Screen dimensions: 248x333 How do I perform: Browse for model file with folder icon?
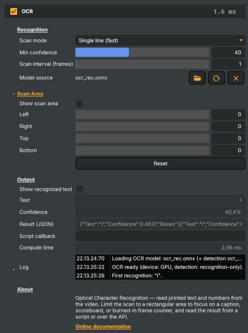197,78
